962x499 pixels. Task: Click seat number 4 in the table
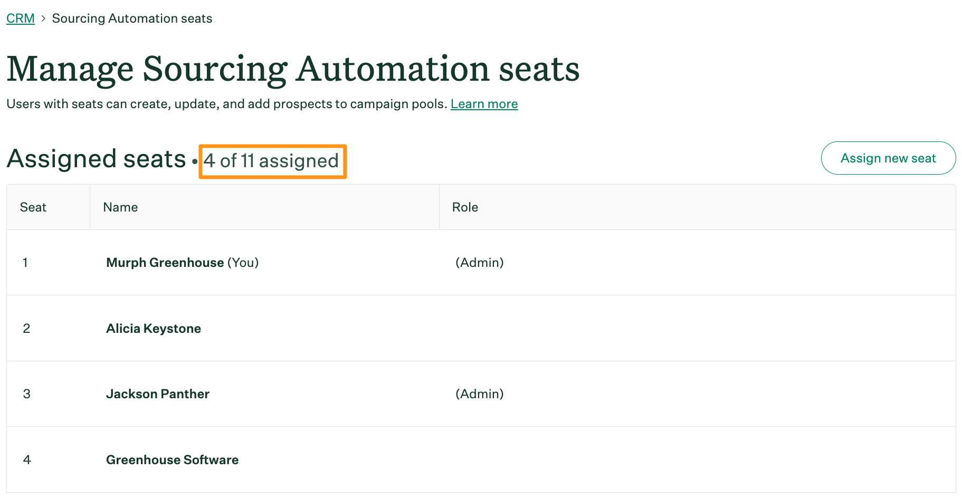click(x=26, y=459)
